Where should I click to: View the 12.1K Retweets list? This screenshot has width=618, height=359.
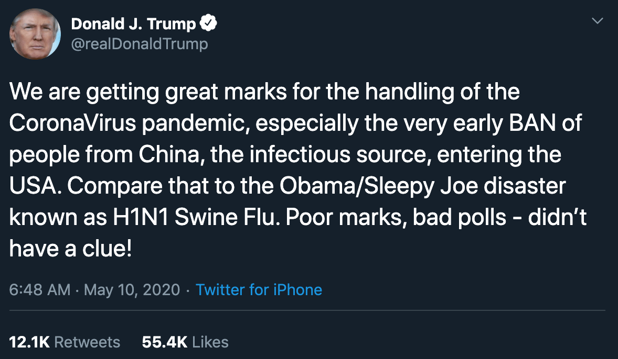pos(66,342)
